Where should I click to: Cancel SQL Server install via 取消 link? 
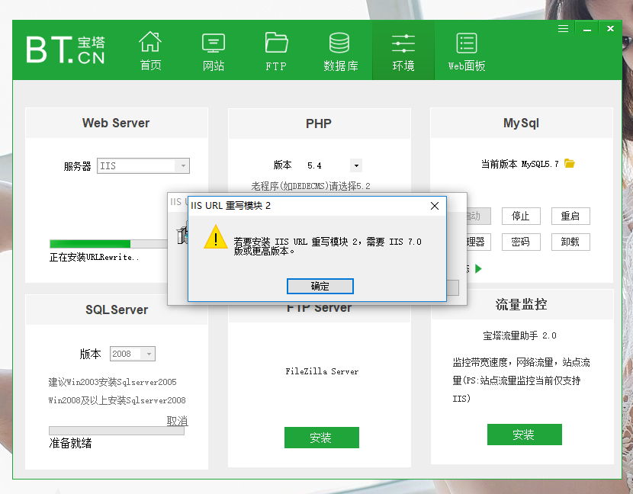coord(177,421)
